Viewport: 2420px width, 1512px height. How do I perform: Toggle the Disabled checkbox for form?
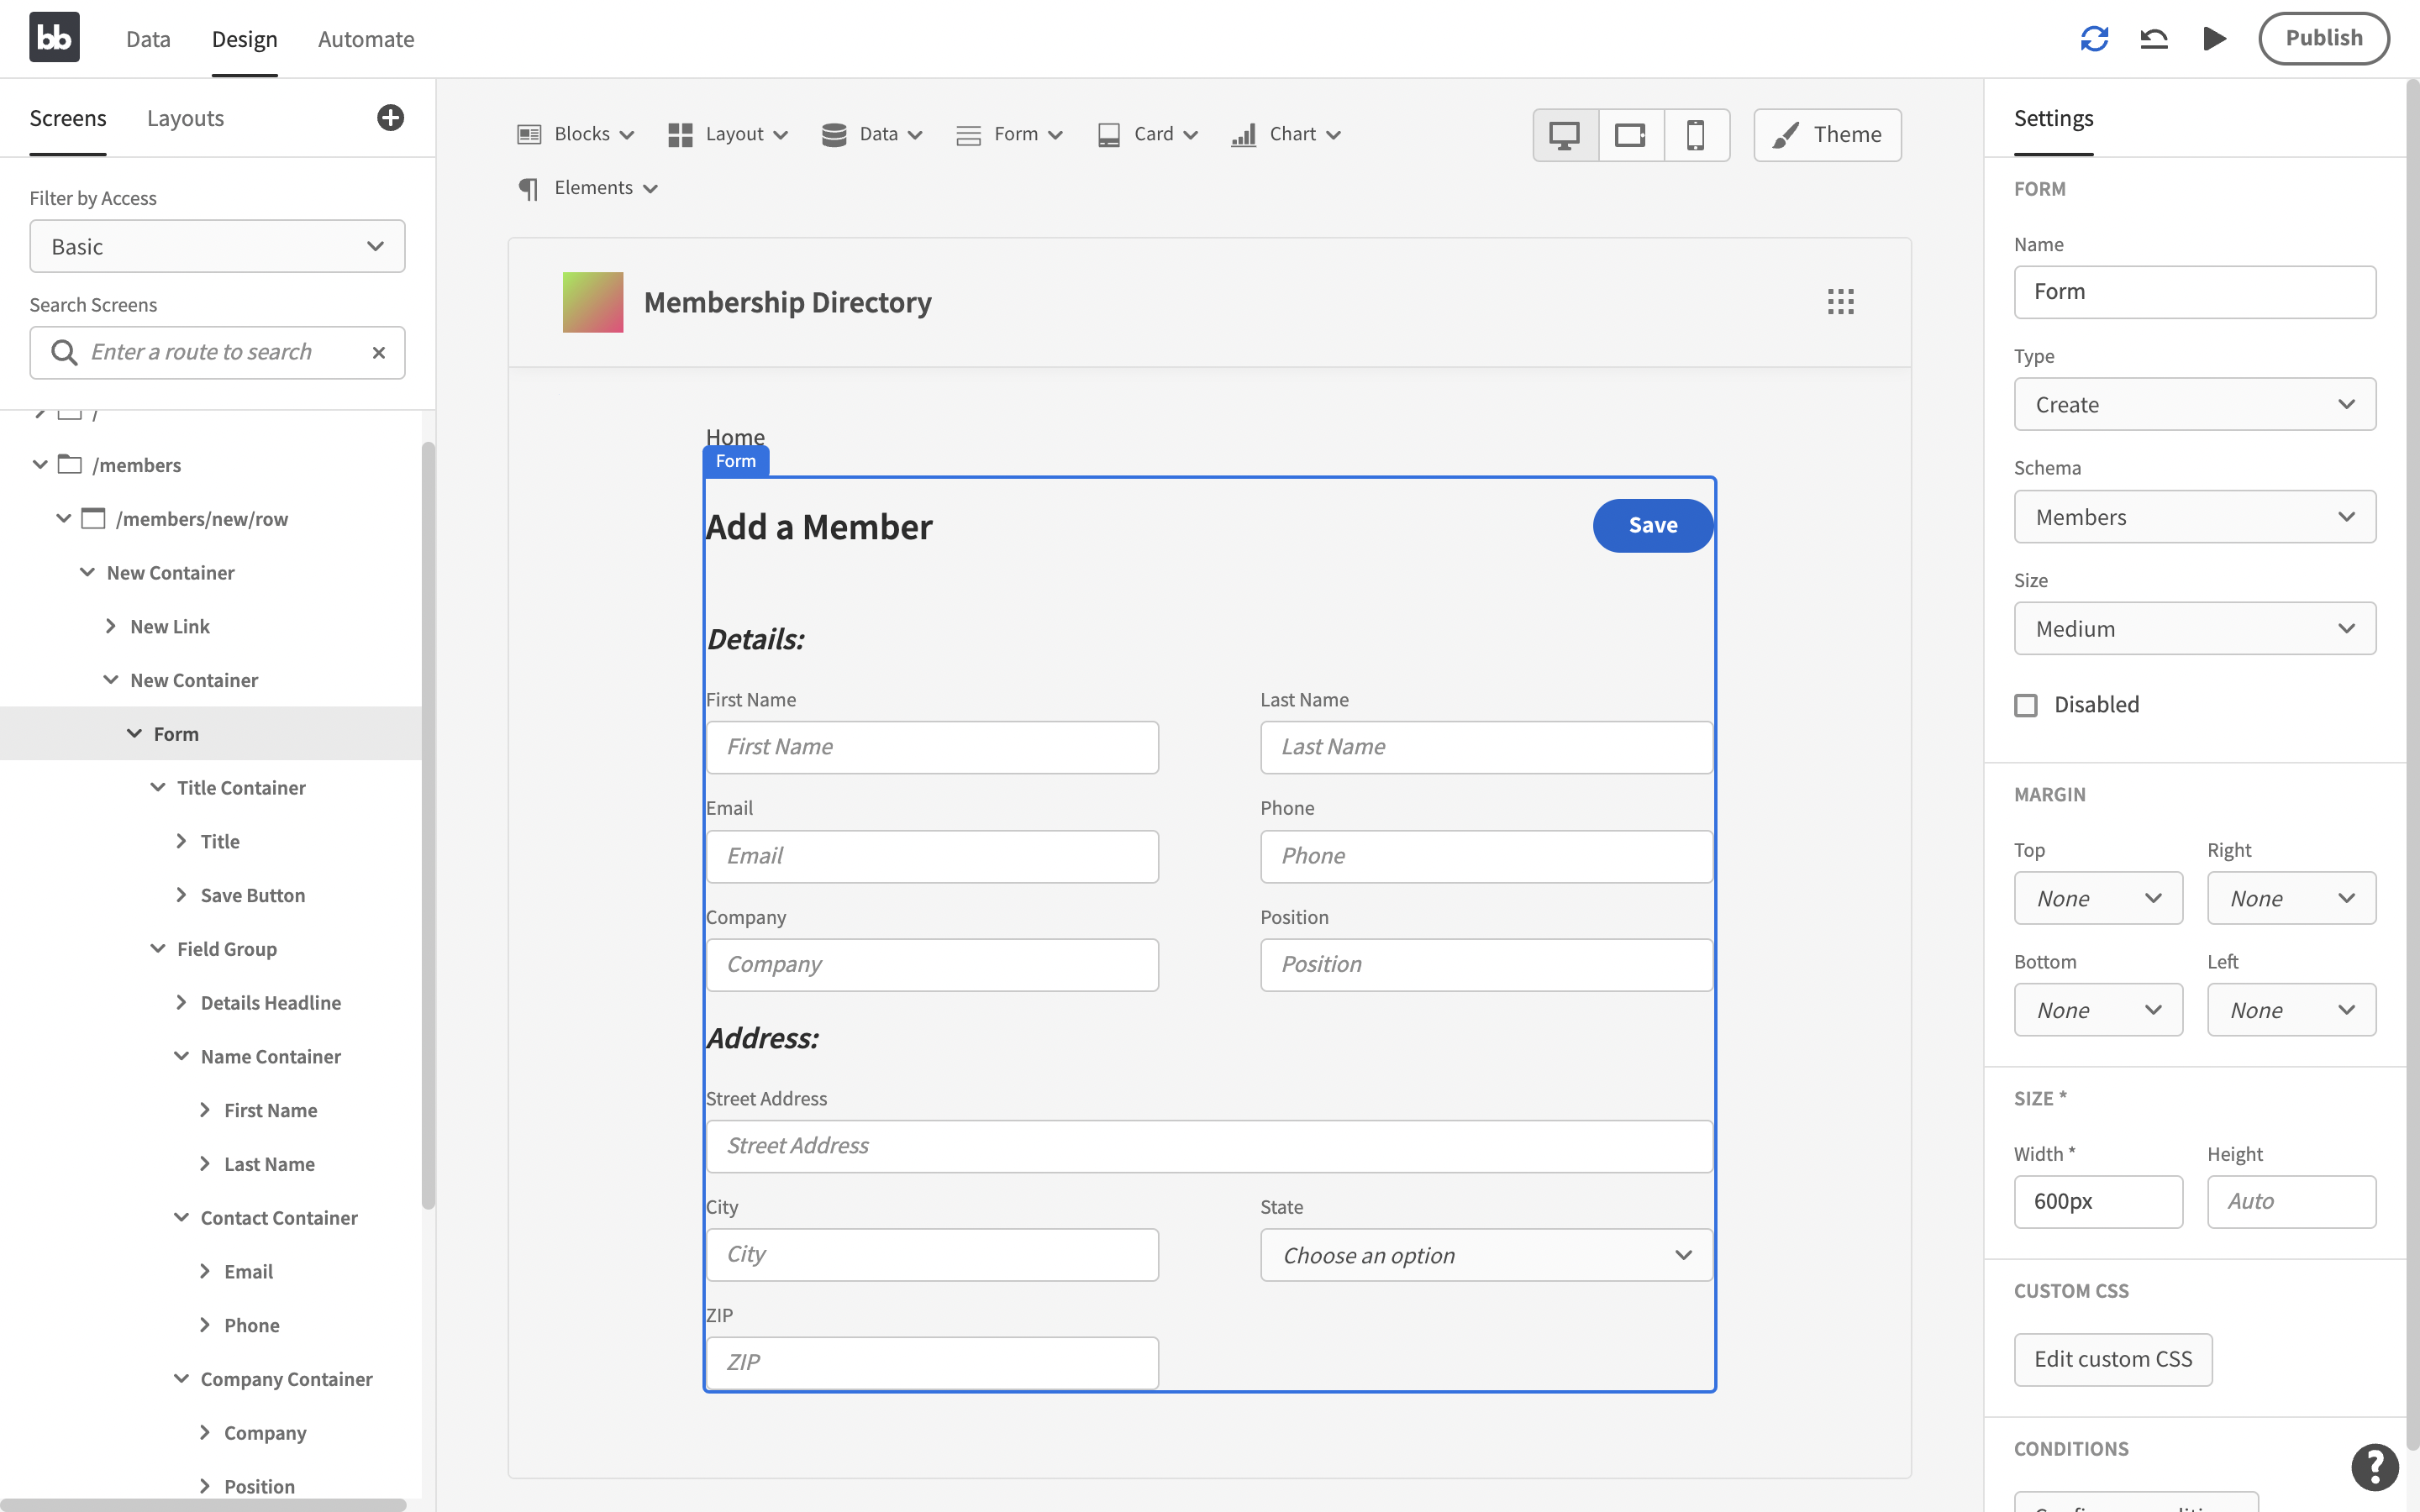[x=2024, y=706]
